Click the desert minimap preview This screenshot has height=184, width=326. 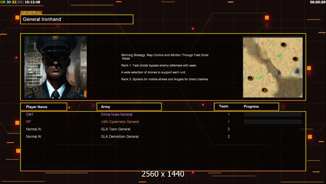point(273,67)
